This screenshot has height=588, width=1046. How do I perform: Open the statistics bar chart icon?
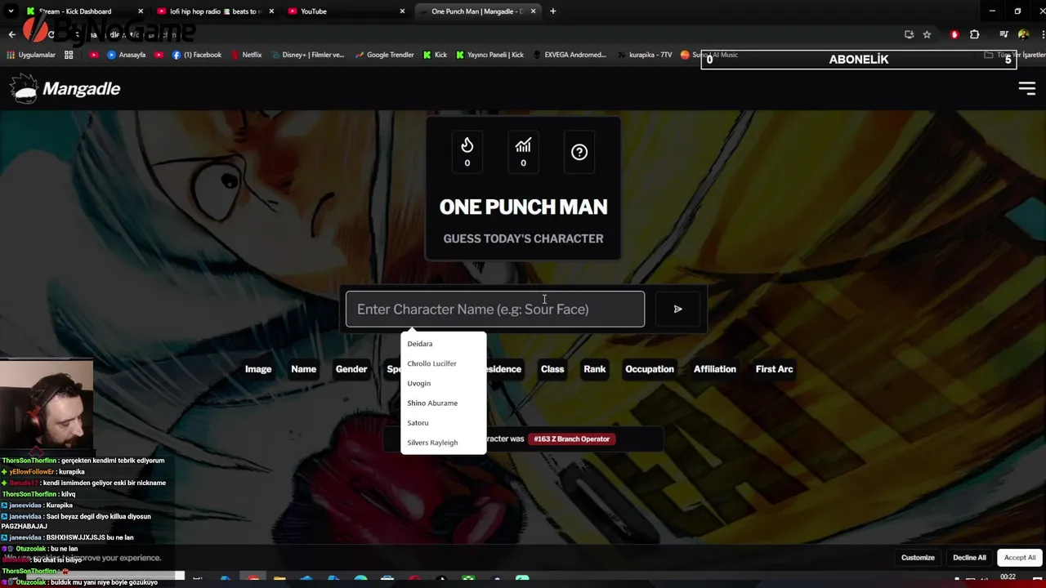523,152
